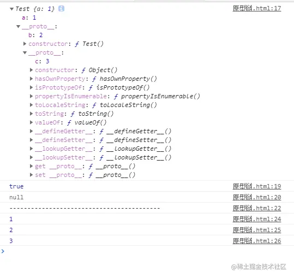Collapse the Test {a: 1} object
This screenshot has height=278, width=294.
pos(11,9)
